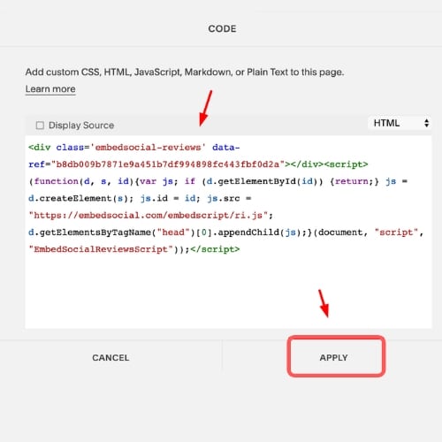This screenshot has width=442, height=442.
Task: Click the 'embedsocial-reviews' class value
Action: pos(149,147)
